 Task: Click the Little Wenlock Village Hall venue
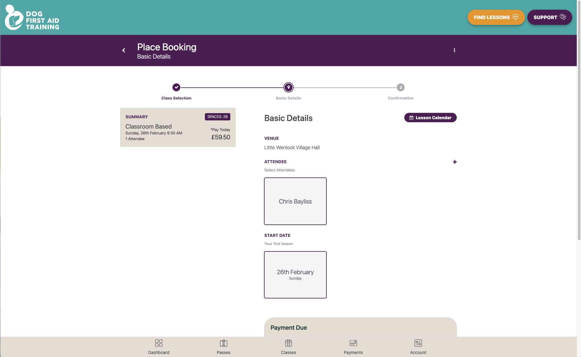(292, 147)
